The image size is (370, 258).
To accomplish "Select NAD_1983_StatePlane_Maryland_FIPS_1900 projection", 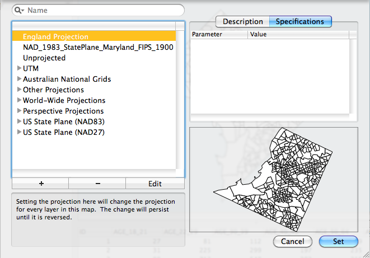I will click(x=97, y=47).
